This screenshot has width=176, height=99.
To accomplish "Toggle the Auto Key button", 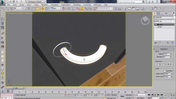I will 128,95.
